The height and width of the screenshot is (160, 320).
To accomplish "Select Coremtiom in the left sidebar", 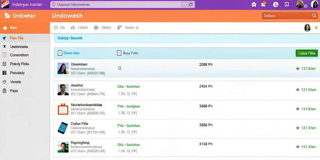I will click(19, 55).
